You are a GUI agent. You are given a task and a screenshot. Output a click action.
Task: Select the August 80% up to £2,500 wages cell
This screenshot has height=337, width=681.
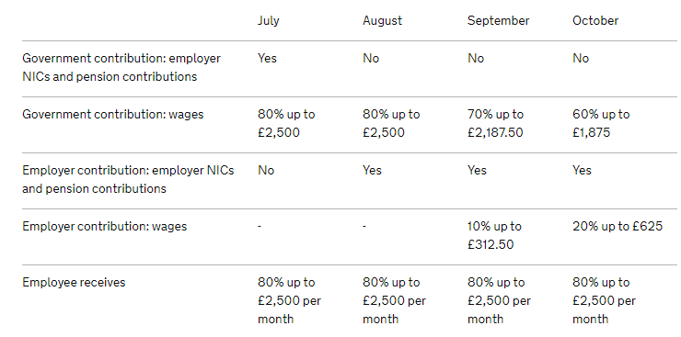point(391,123)
